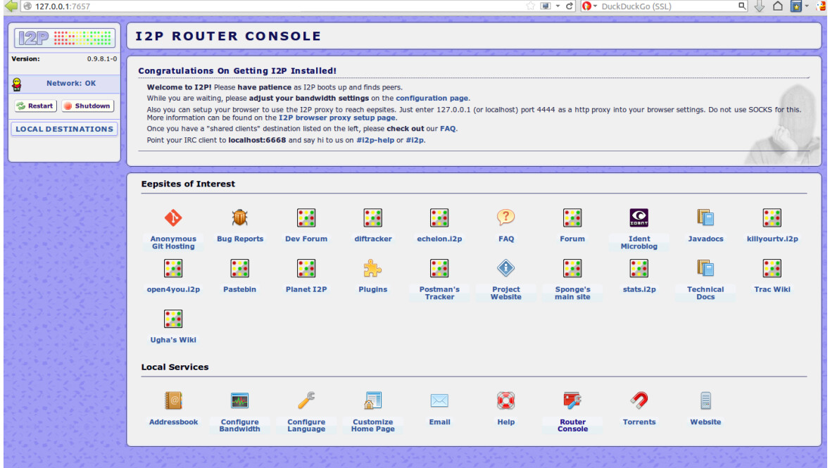Click the Torrents magnet icon
The height and width of the screenshot is (468, 830).
(x=639, y=401)
